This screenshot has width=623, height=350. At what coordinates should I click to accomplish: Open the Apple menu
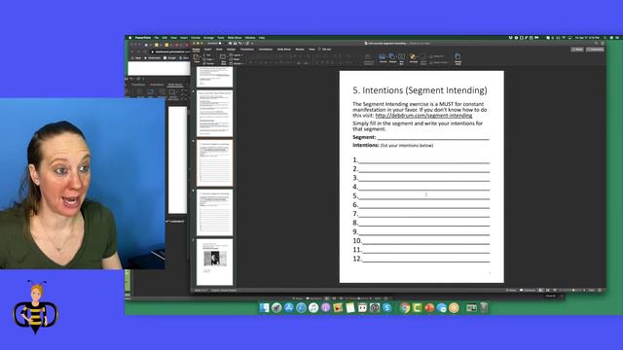click(x=129, y=38)
